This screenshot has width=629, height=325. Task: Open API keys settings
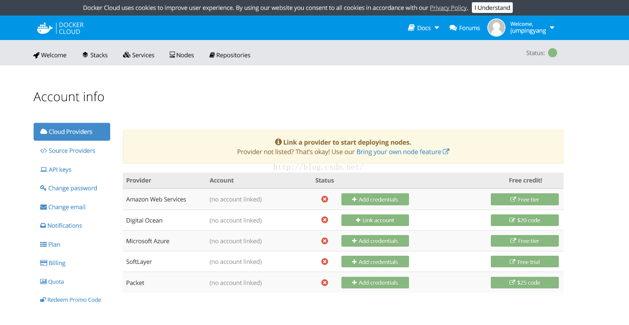(56, 170)
